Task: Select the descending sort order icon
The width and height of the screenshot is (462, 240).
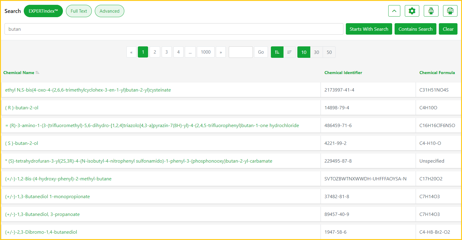Action: [x=290, y=52]
